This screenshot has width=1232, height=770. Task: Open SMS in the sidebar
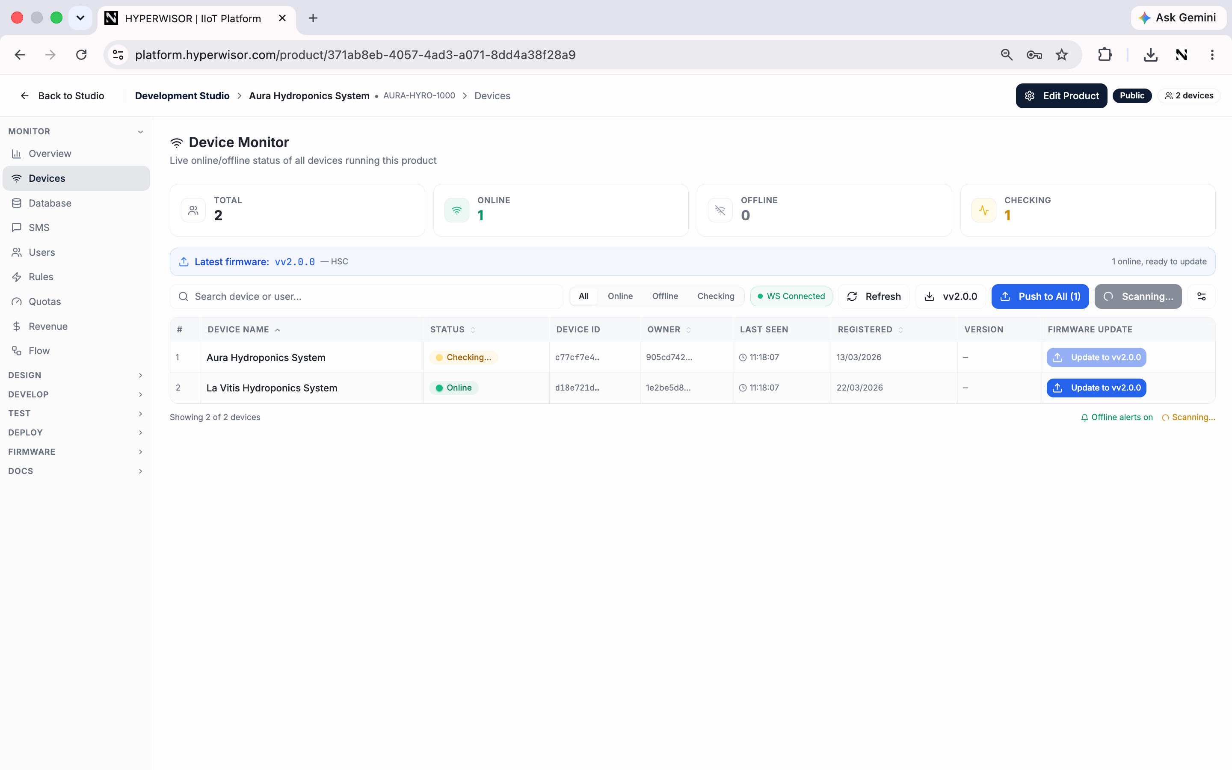tap(77, 228)
